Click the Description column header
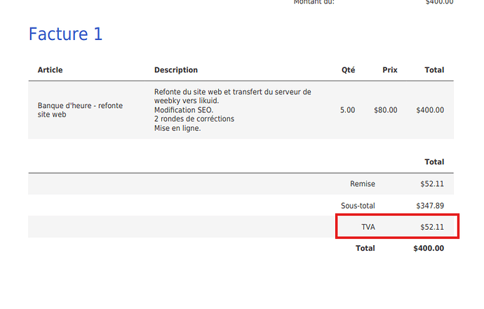This screenshot has width=484, height=309. pos(176,70)
